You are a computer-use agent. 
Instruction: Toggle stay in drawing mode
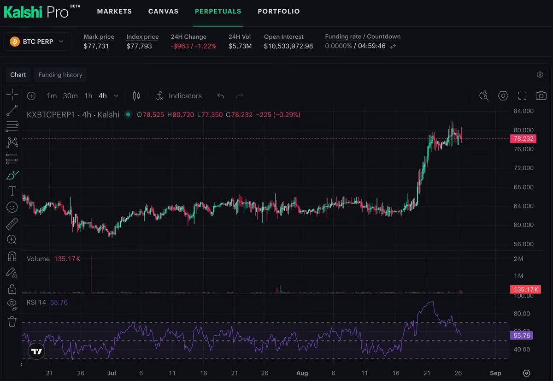click(x=12, y=273)
